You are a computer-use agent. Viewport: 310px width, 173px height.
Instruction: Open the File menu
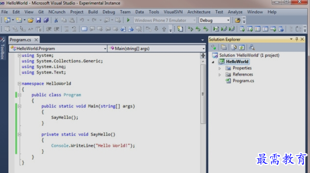pos(4,12)
